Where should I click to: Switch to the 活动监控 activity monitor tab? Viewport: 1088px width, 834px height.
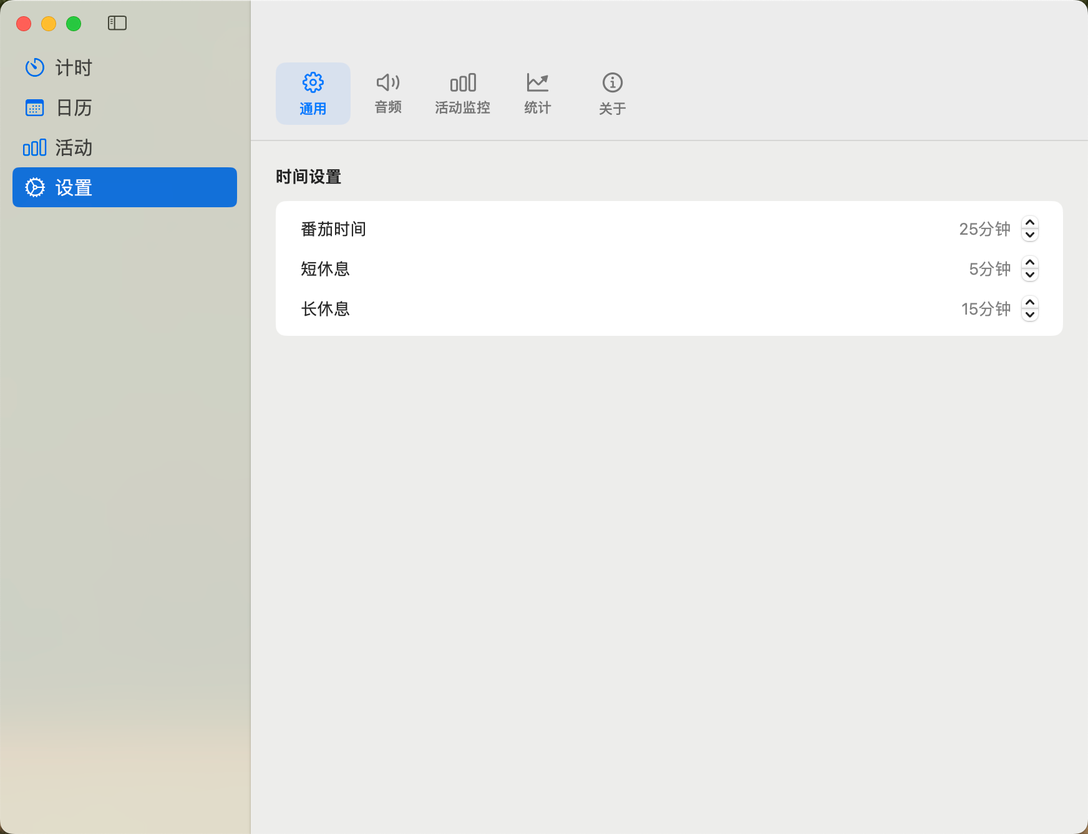tap(463, 94)
